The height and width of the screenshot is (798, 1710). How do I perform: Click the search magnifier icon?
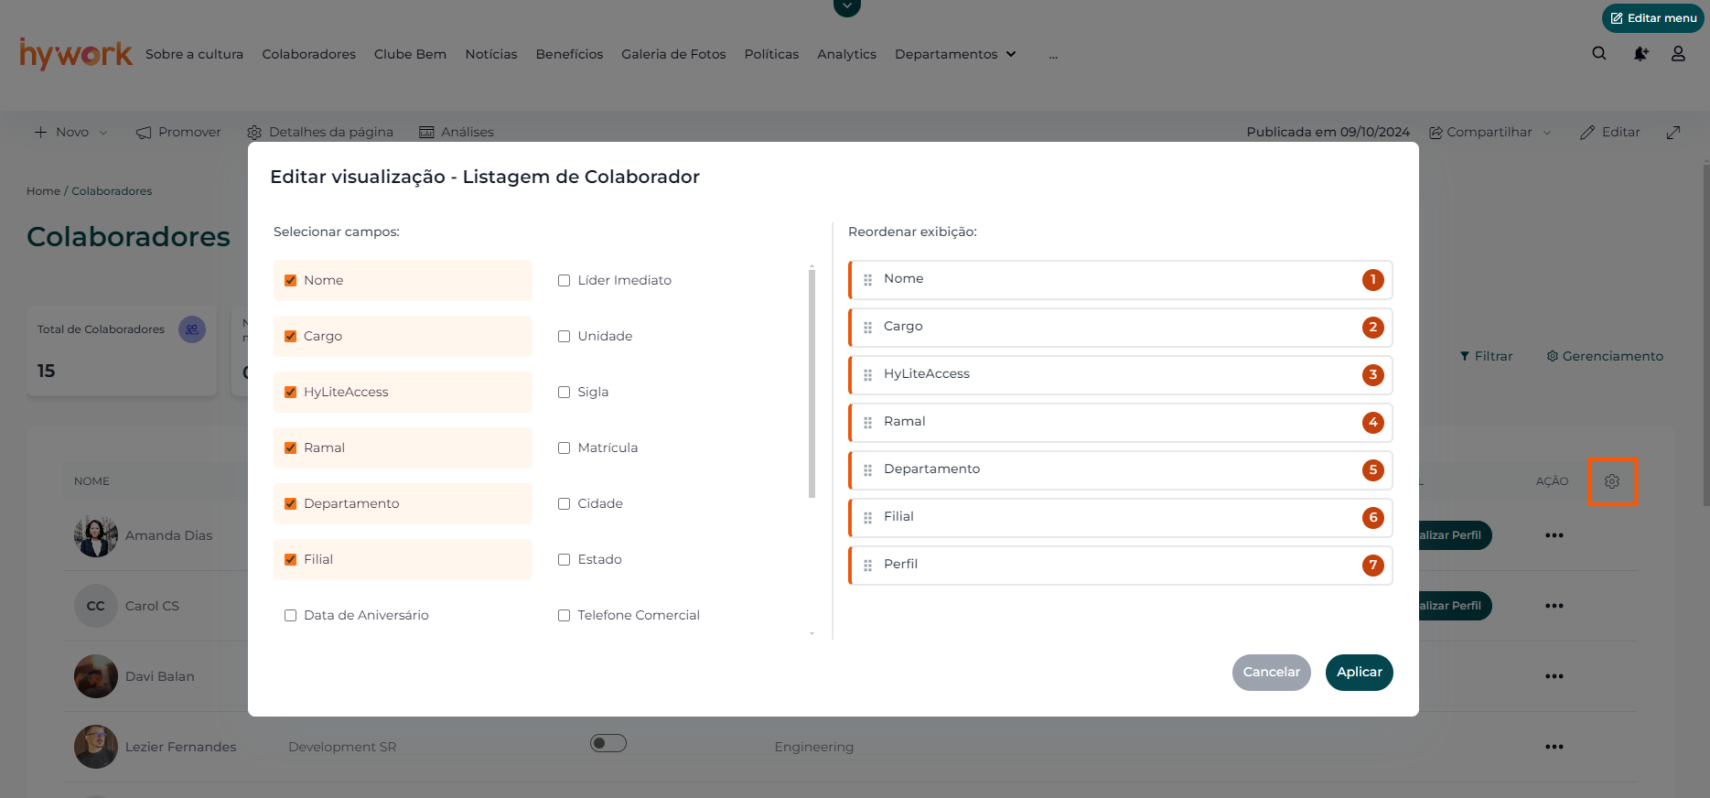1598,54
